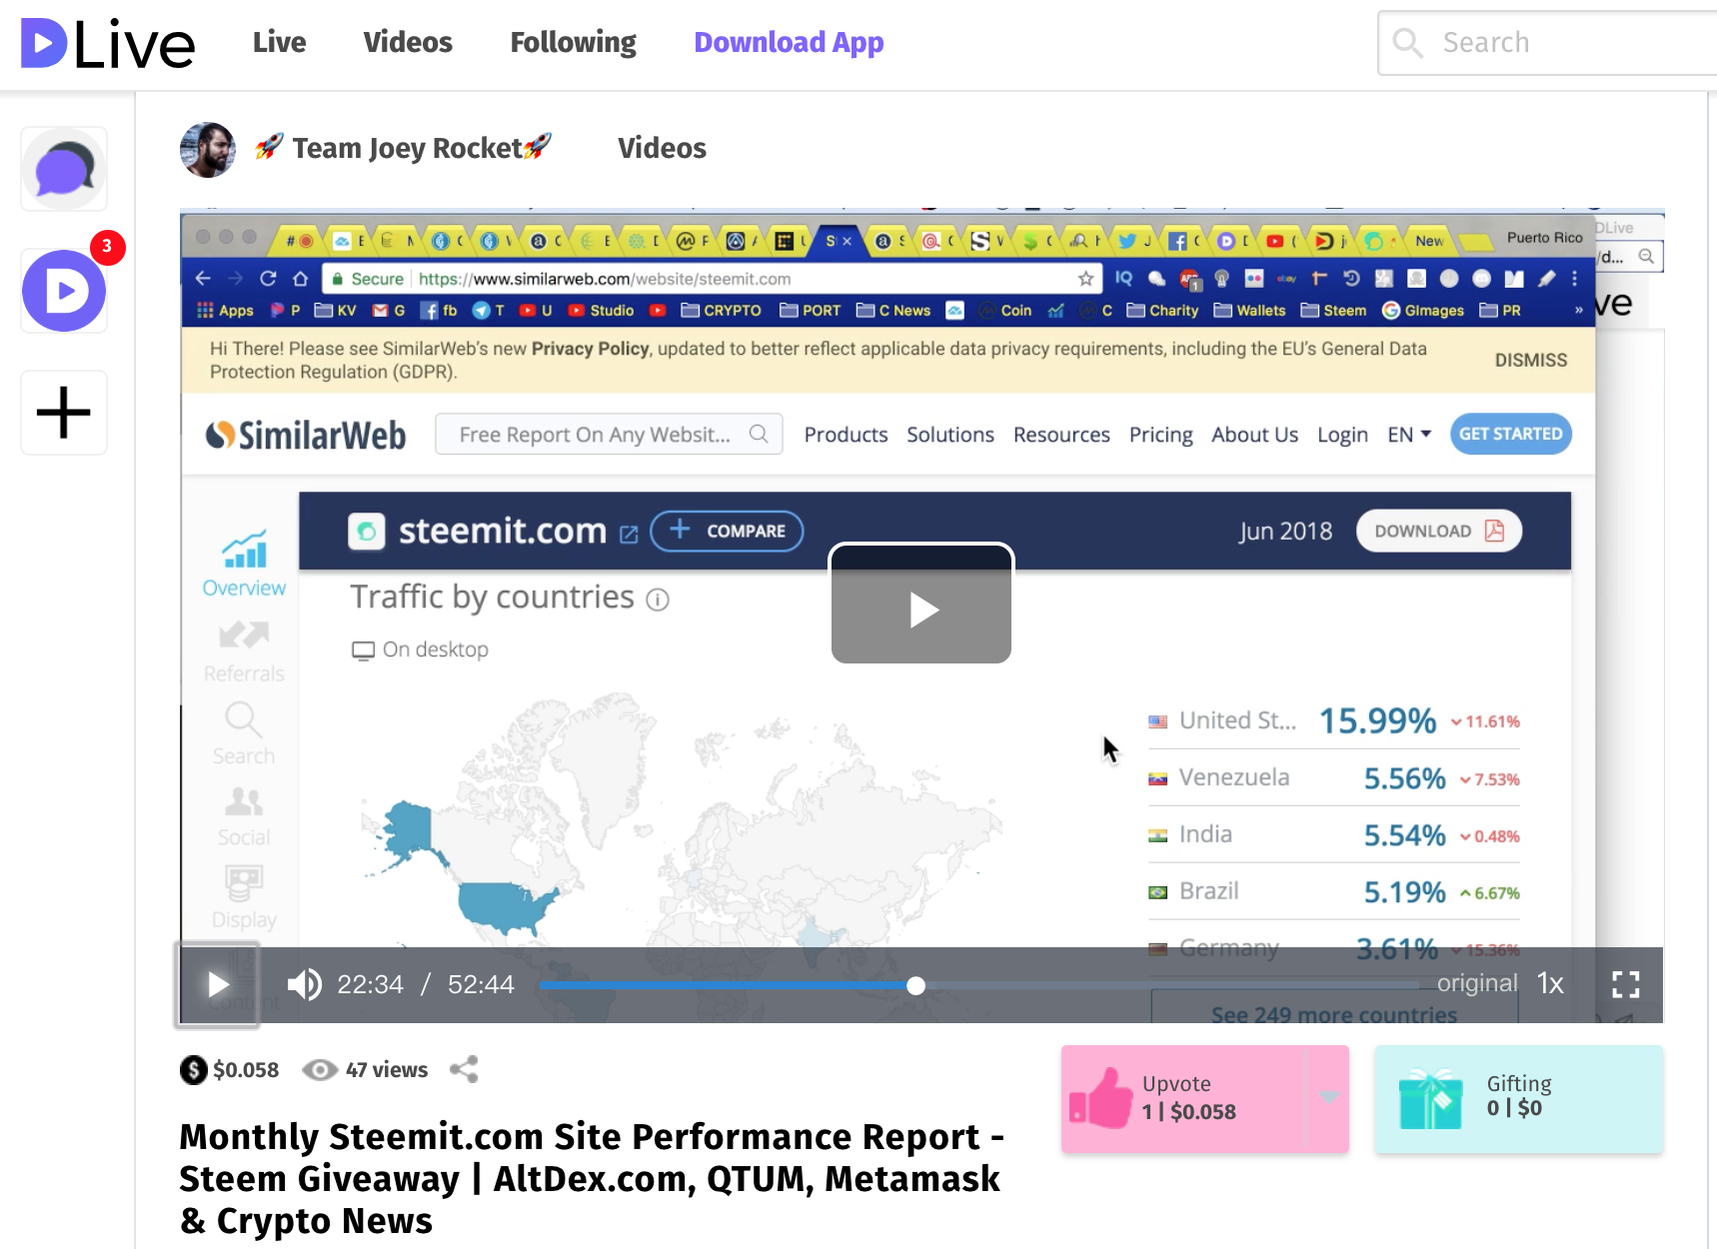The width and height of the screenshot is (1717, 1249).
Task: Expand the Upvote dropdown arrow
Action: click(1328, 1098)
